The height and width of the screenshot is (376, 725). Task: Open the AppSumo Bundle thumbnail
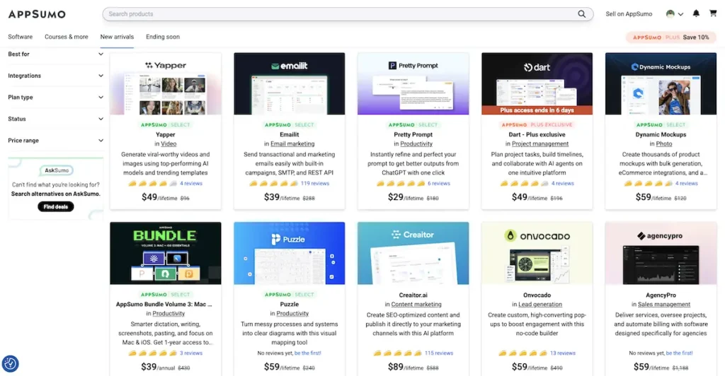click(166, 253)
